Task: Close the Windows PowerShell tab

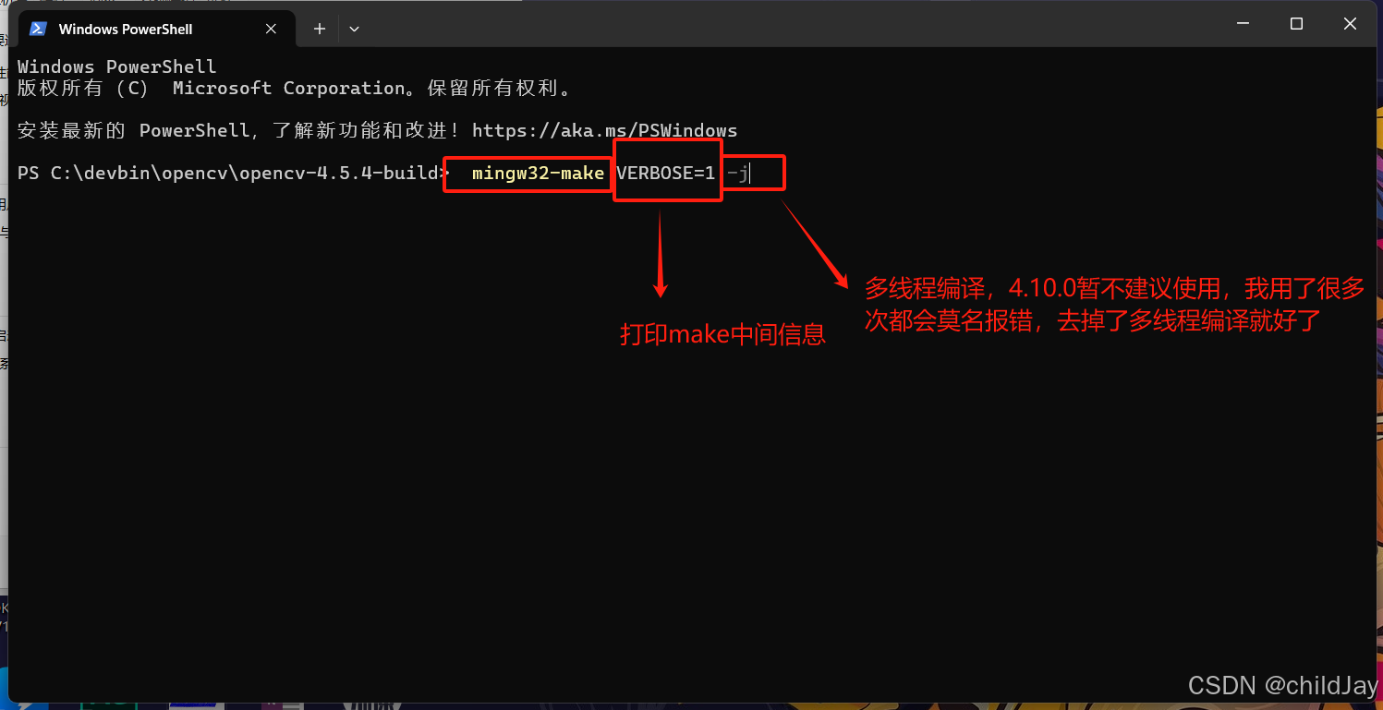Action: pos(271,29)
